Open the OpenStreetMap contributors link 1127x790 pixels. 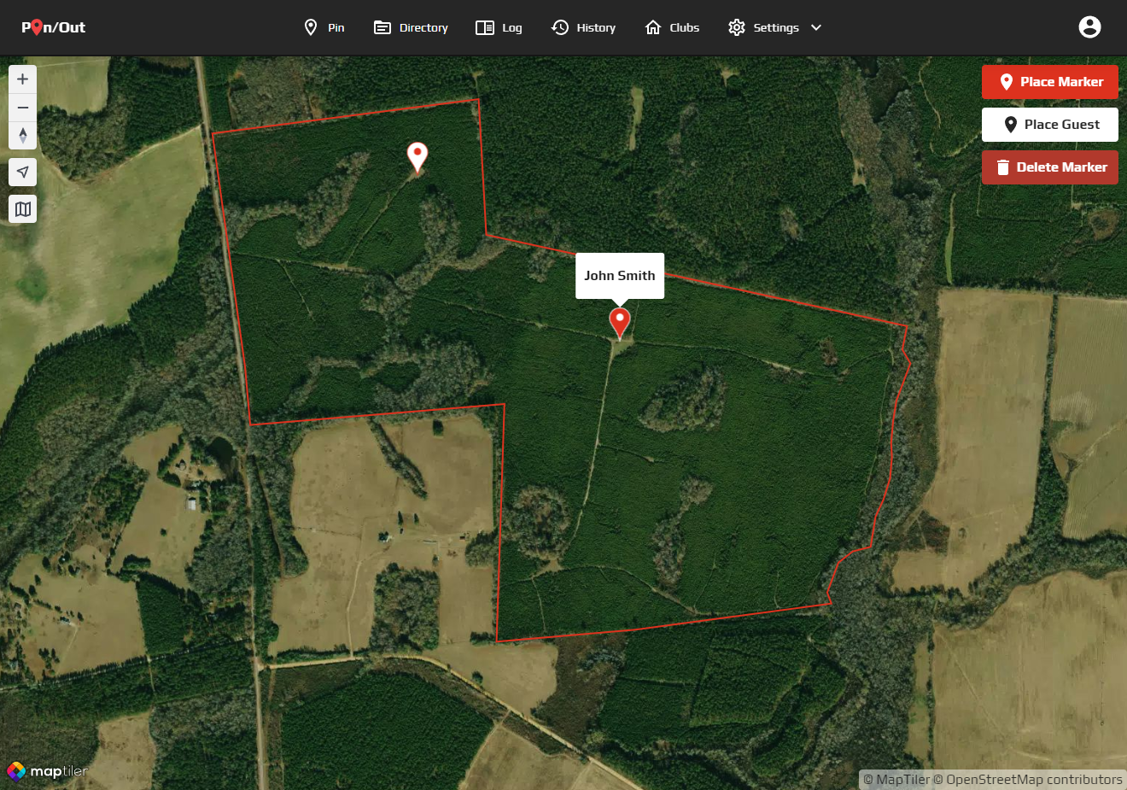tap(1034, 780)
